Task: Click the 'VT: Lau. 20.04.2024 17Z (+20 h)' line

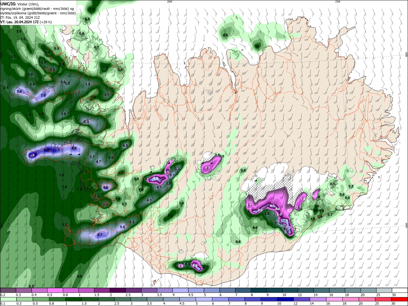Action: tap(26, 22)
